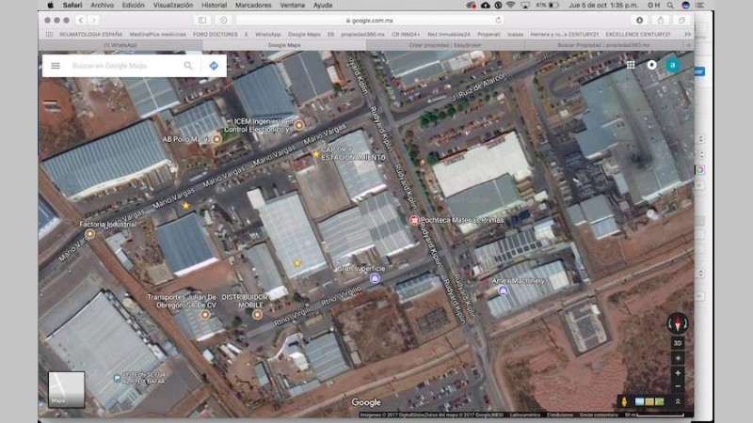
Task: Click the search magnifier icon in Maps
Action: tap(188, 66)
